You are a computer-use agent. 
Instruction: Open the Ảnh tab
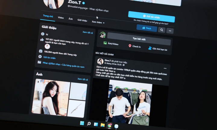(71, 19)
